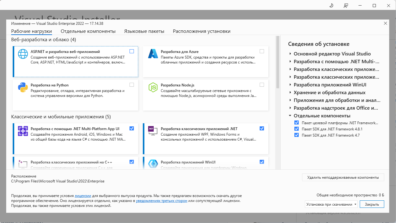Open the feedback icon in title bar
The image size is (396, 223).
346,6
